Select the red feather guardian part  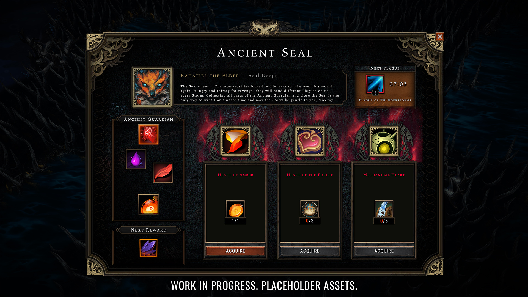point(163,172)
